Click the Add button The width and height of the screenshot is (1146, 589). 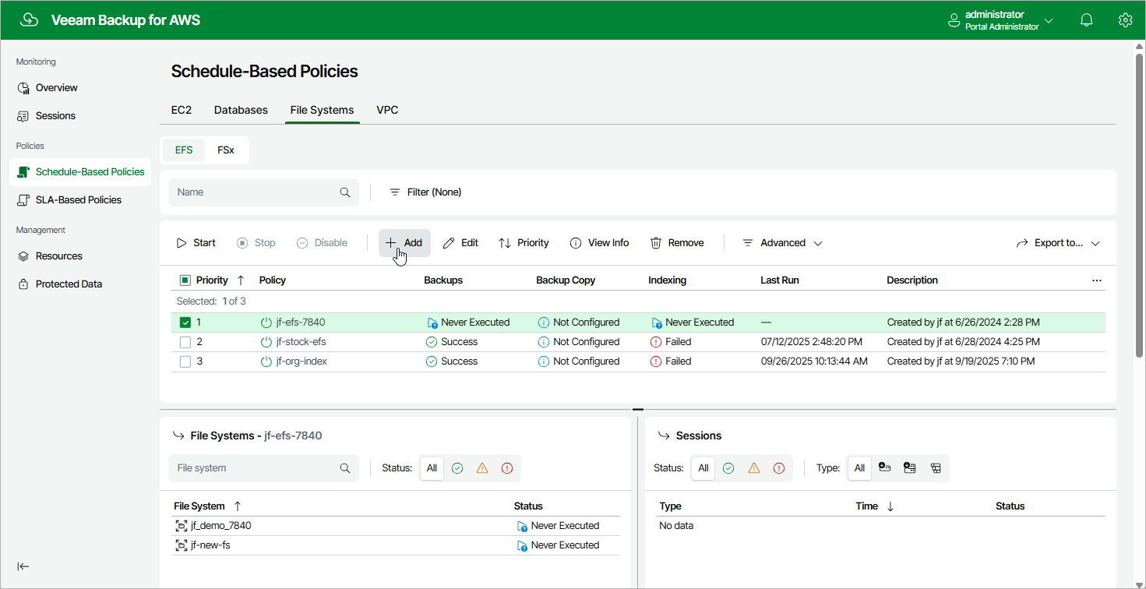[404, 243]
